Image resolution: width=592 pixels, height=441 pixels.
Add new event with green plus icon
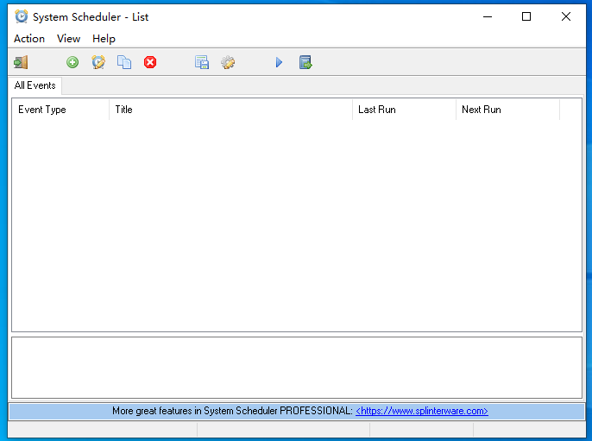(72, 62)
